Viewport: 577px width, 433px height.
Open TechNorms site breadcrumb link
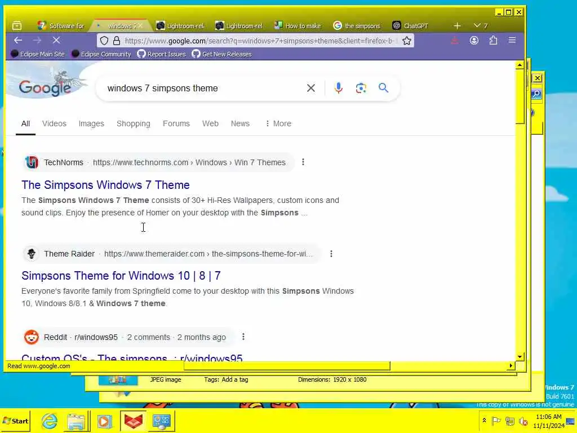[158, 162]
